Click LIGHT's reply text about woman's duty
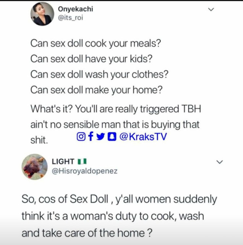 (x=119, y=216)
